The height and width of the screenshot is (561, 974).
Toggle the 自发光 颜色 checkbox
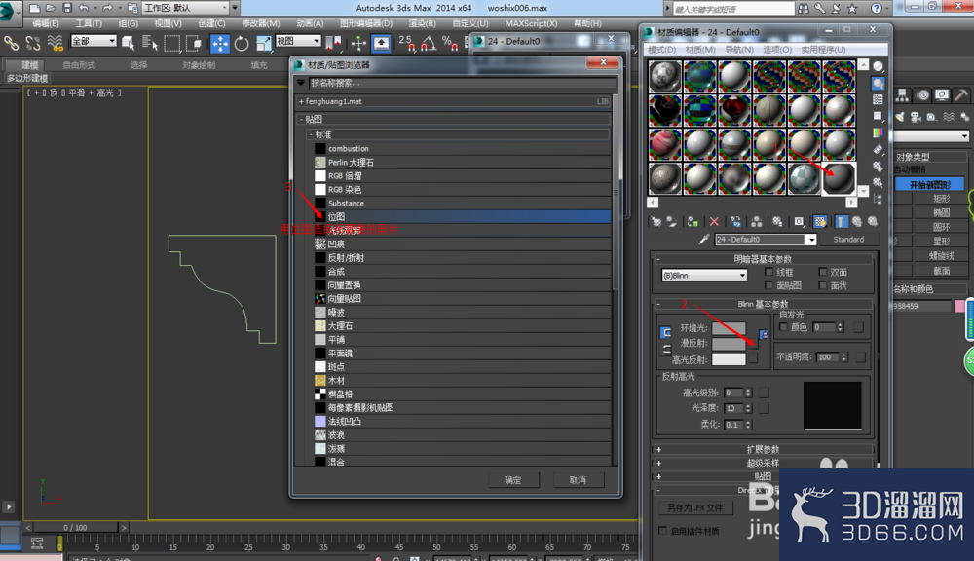pyautogui.click(x=783, y=327)
